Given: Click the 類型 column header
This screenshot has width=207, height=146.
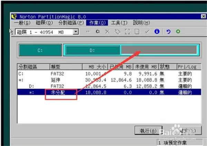Looking at the screenshot, I should coord(66,67).
